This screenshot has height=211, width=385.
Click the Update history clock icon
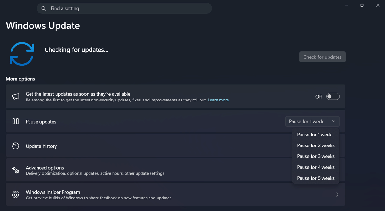15,146
